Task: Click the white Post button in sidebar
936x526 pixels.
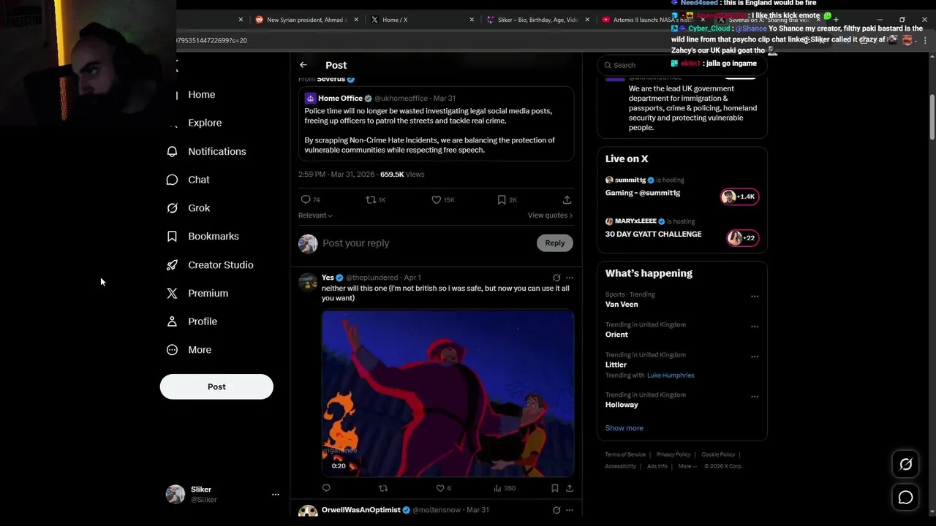Action: [x=216, y=386]
